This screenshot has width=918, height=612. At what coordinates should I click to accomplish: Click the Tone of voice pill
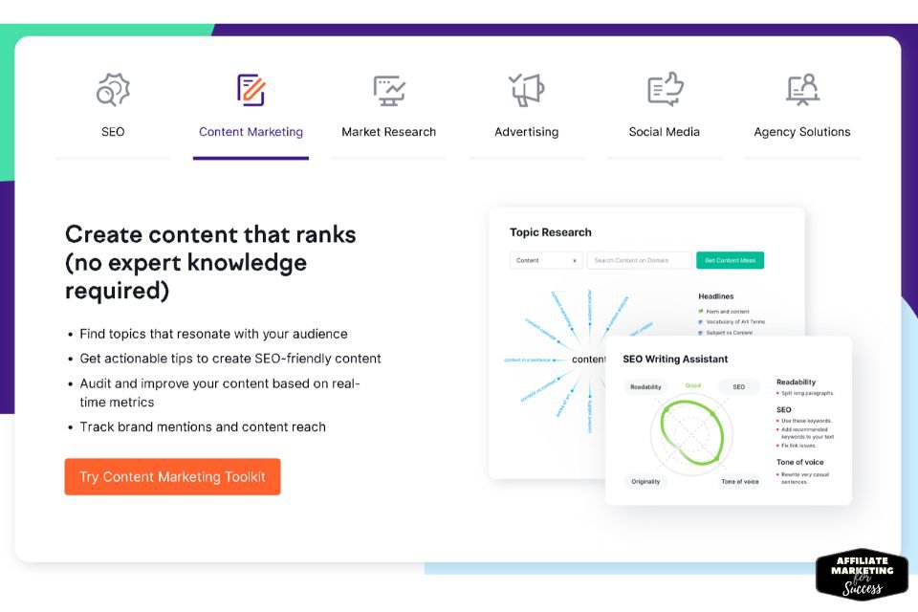[x=739, y=481]
